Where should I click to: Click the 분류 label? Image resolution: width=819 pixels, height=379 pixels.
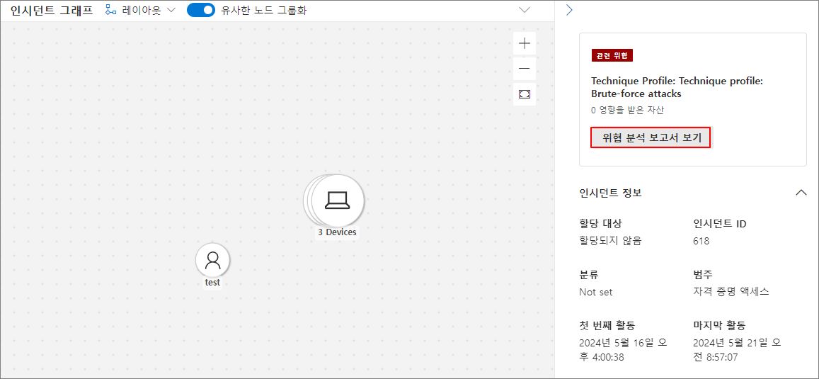coord(589,274)
